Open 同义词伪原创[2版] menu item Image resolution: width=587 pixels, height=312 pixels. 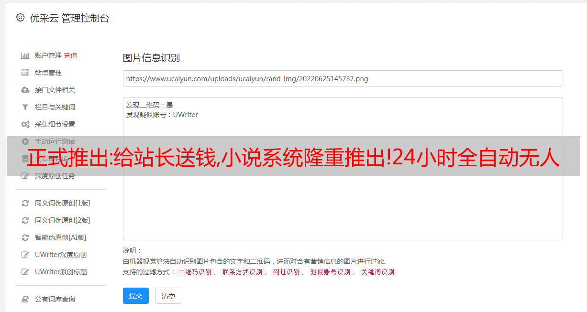point(62,220)
